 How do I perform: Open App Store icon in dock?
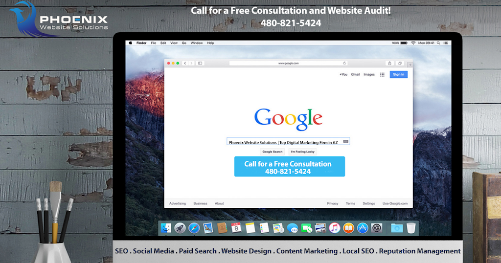coord(363,228)
